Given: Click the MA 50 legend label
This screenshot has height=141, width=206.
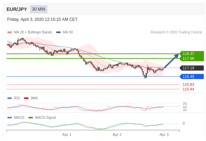Looking at the screenshot, I should (68, 32).
